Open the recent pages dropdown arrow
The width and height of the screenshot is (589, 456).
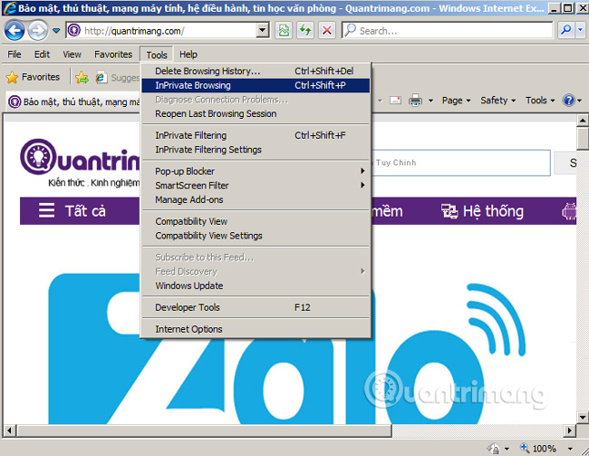(x=56, y=31)
